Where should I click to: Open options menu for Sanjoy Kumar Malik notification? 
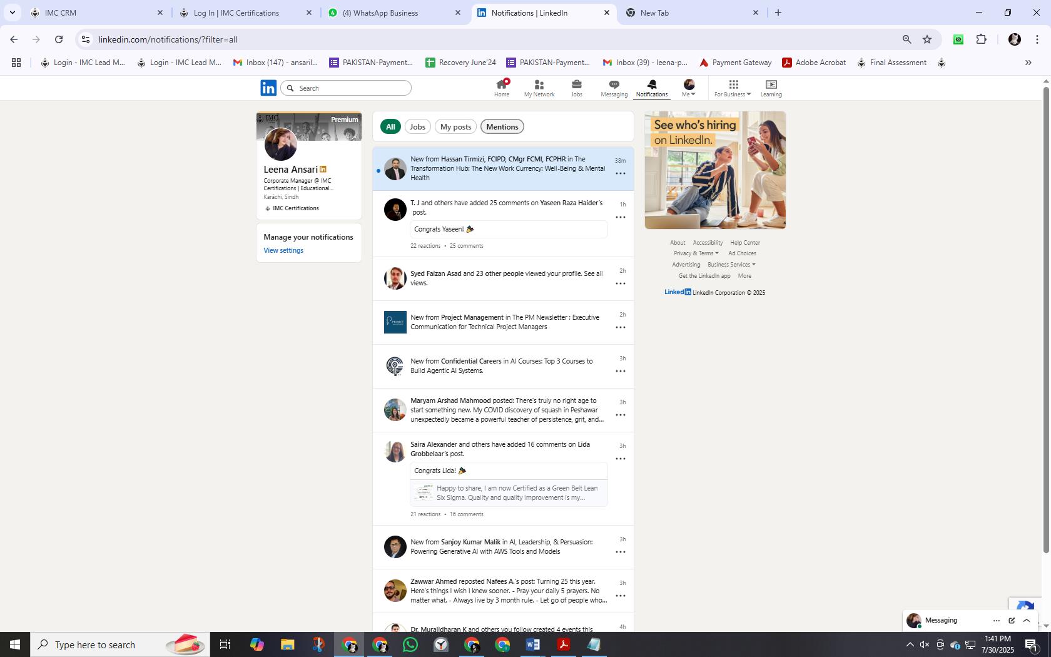click(x=621, y=552)
